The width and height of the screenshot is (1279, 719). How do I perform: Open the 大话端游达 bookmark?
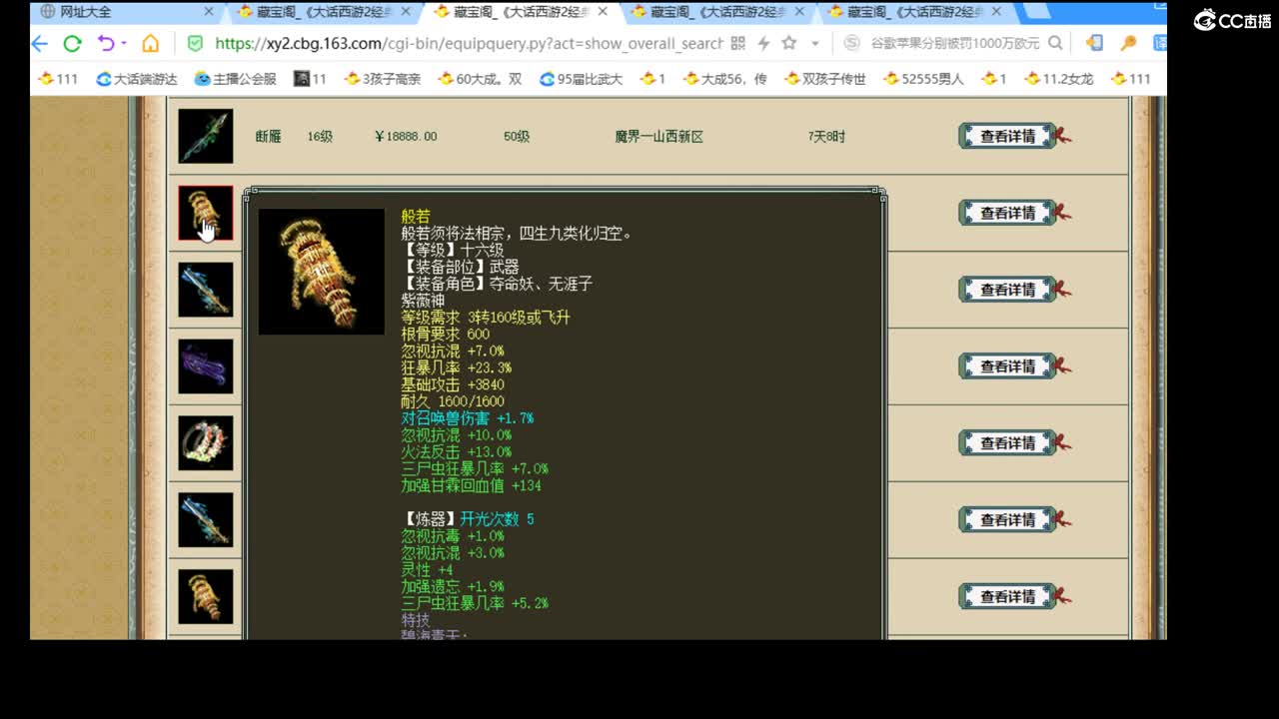(x=137, y=79)
